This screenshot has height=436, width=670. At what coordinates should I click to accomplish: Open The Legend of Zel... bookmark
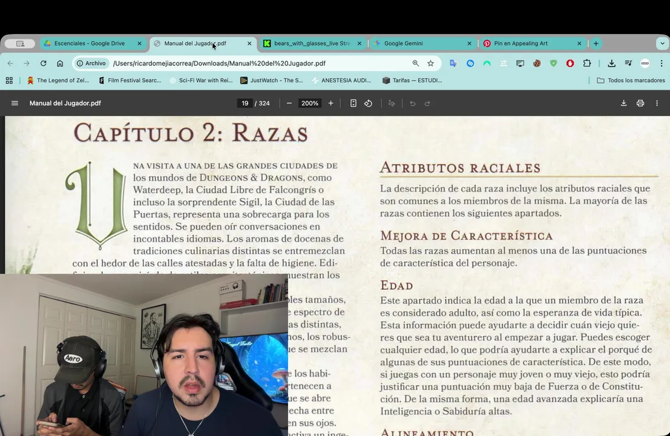(x=58, y=81)
